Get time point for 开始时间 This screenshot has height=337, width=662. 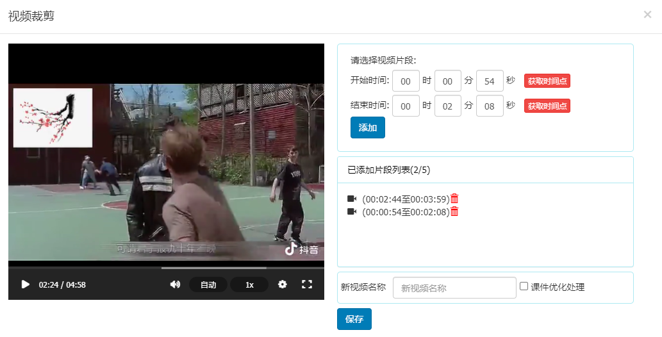click(547, 81)
